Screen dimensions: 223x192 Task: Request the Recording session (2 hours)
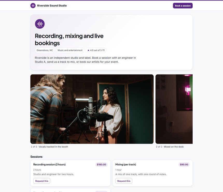point(42,181)
